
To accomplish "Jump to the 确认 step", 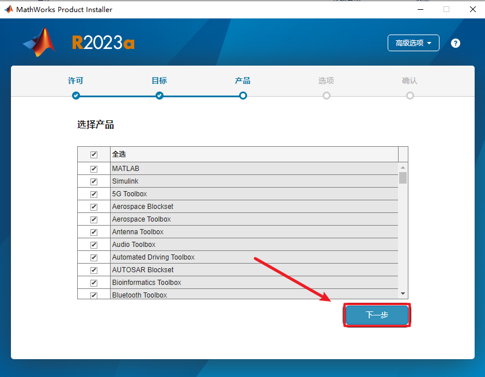I will tap(410, 81).
